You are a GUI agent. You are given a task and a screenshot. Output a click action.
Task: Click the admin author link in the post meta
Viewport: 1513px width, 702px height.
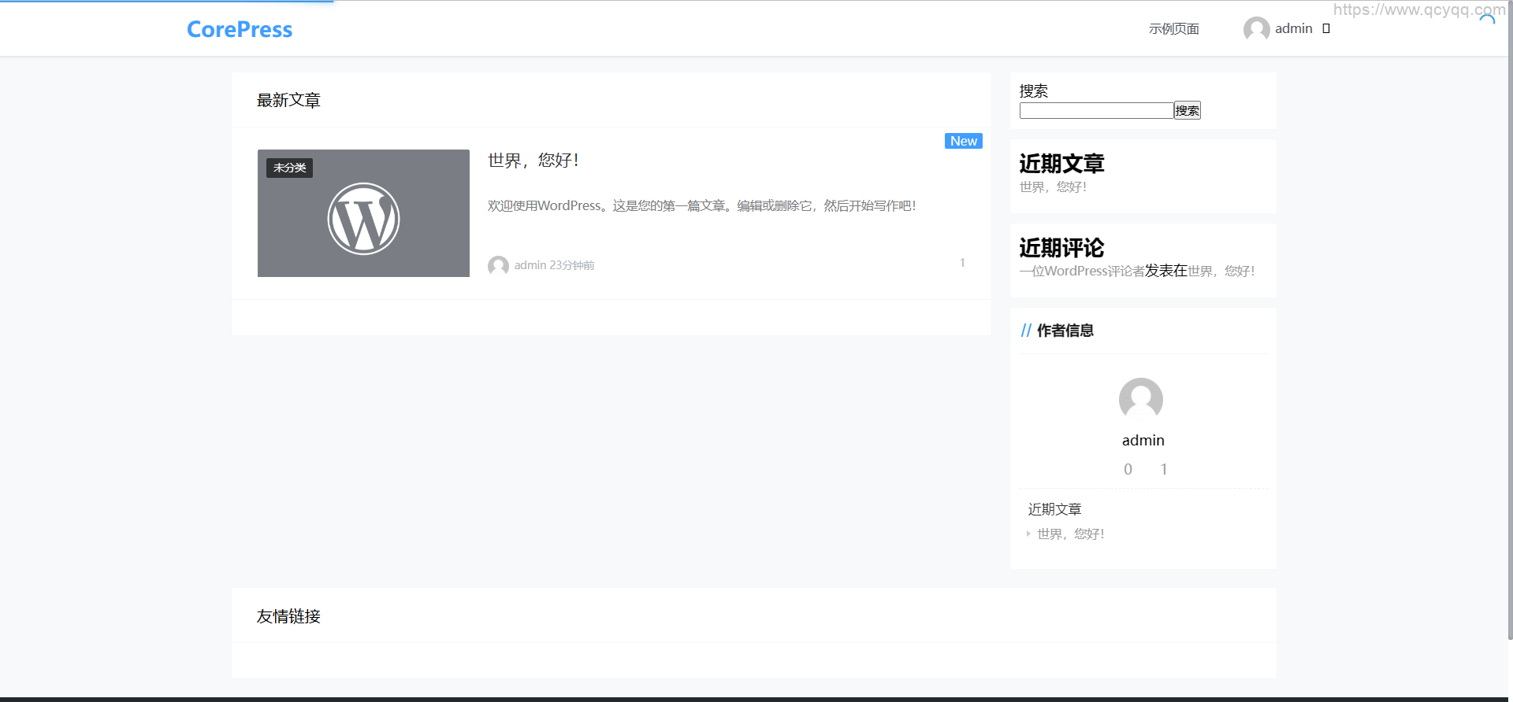pos(530,266)
